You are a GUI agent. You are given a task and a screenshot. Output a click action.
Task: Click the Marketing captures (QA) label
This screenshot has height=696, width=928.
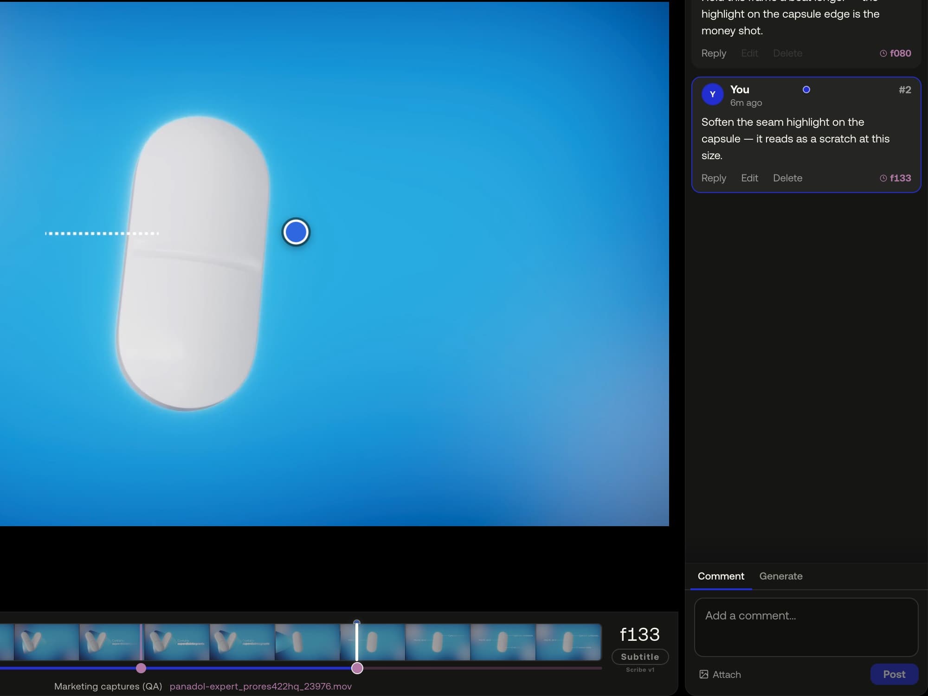(108, 686)
